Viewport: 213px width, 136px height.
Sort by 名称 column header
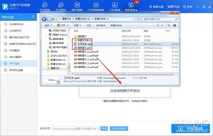point(76,31)
